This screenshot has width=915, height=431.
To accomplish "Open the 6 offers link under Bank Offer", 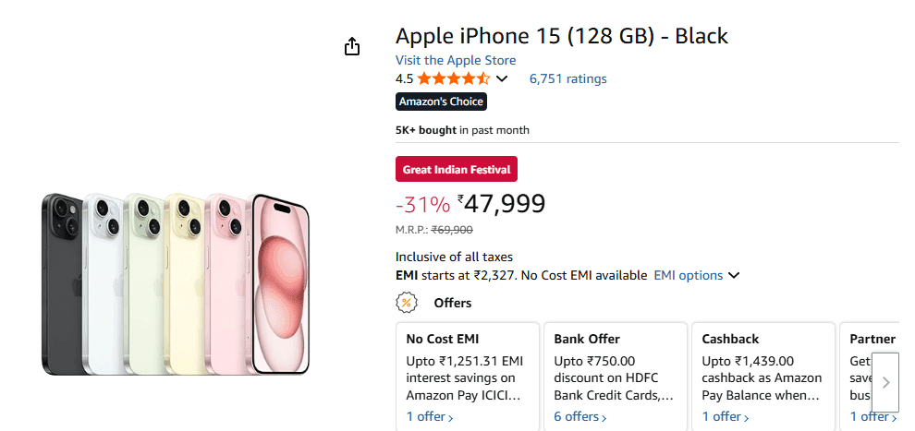I will (581, 416).
